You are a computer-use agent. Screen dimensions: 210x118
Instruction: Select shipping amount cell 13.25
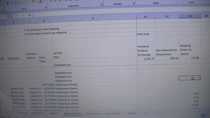click(195, 105)
